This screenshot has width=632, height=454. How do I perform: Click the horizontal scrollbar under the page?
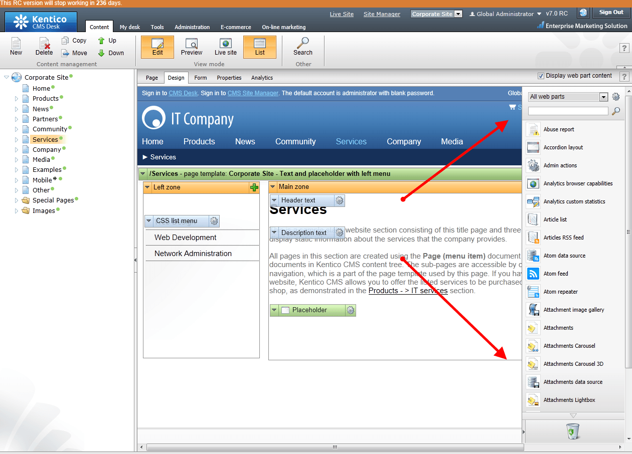(335, 447)
